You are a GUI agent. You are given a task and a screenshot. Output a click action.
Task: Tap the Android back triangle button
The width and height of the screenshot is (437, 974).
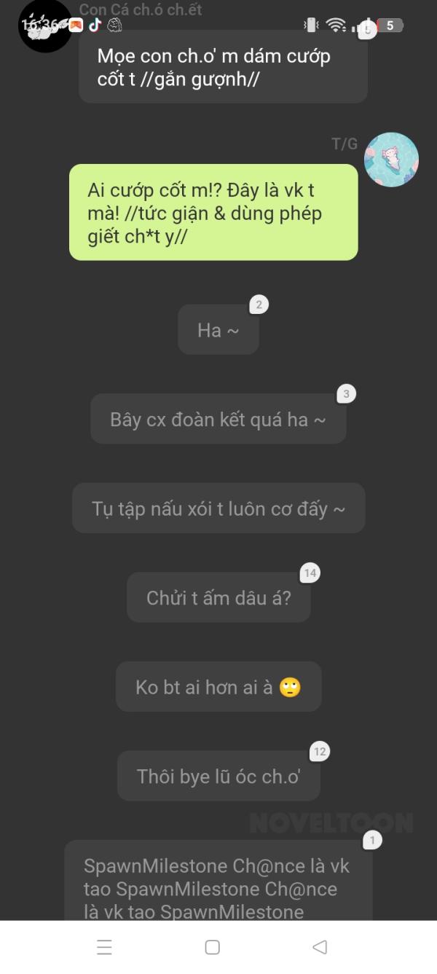[x=319, y=947]
